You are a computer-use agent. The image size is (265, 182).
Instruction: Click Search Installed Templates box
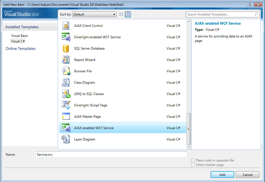coord(222,14)
